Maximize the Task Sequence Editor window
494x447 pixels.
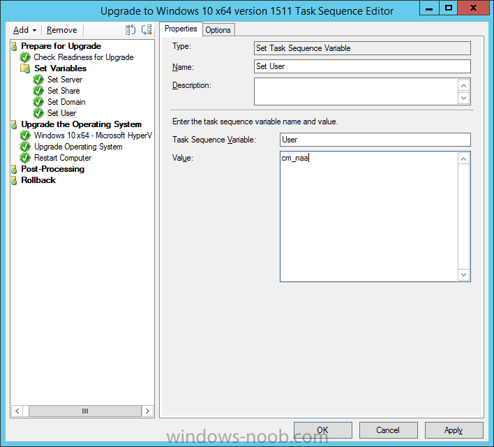[449, 8]
